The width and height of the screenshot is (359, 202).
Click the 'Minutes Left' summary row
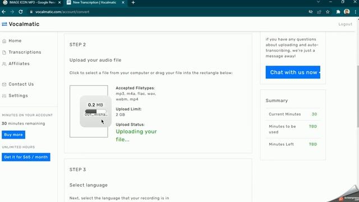coord(293,144)
